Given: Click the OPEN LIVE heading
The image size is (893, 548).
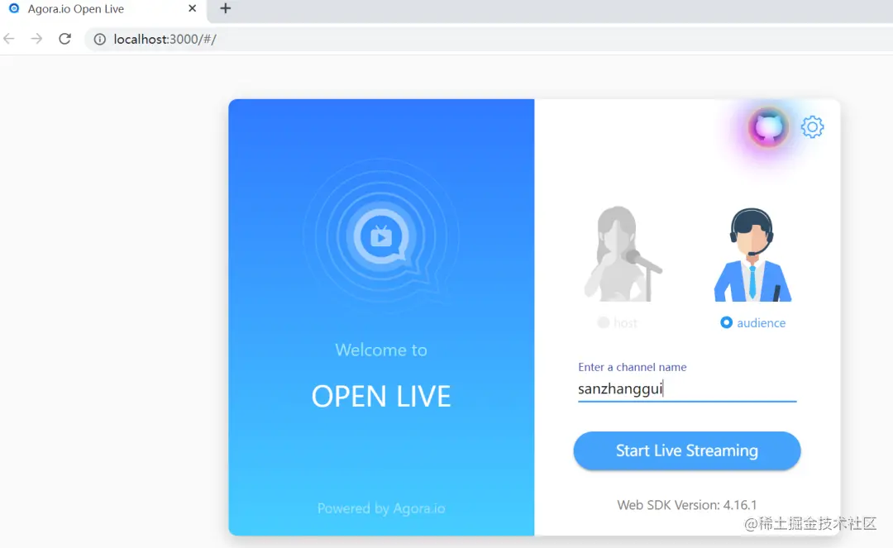Looking at the screenshot, I should click(381, 396).
